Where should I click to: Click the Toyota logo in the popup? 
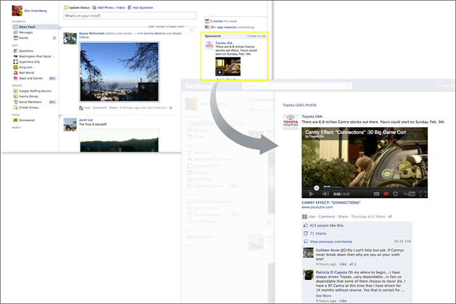[291, 122]
